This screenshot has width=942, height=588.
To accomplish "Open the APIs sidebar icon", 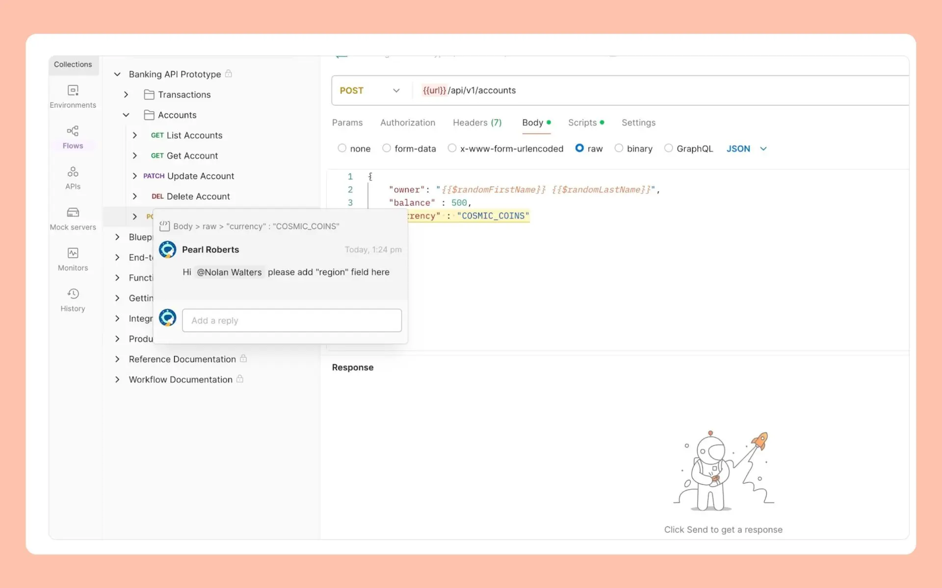I will (x=73, y=172).
